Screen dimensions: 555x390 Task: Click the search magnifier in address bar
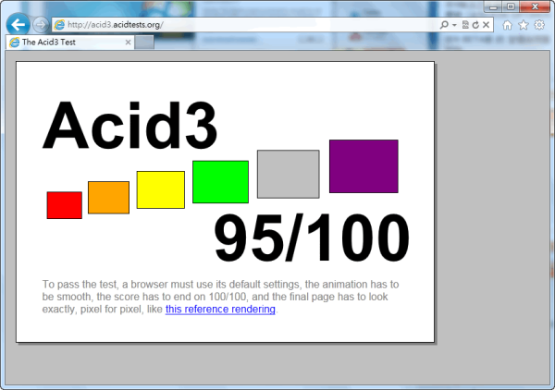pos(444,25)
